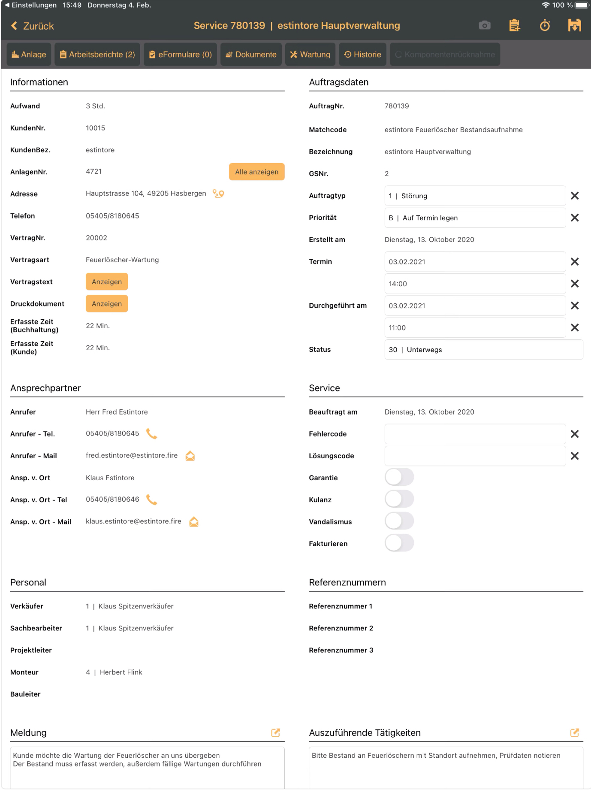
Task: Open map location icon beside Adresse
Action: pos(218,194)
